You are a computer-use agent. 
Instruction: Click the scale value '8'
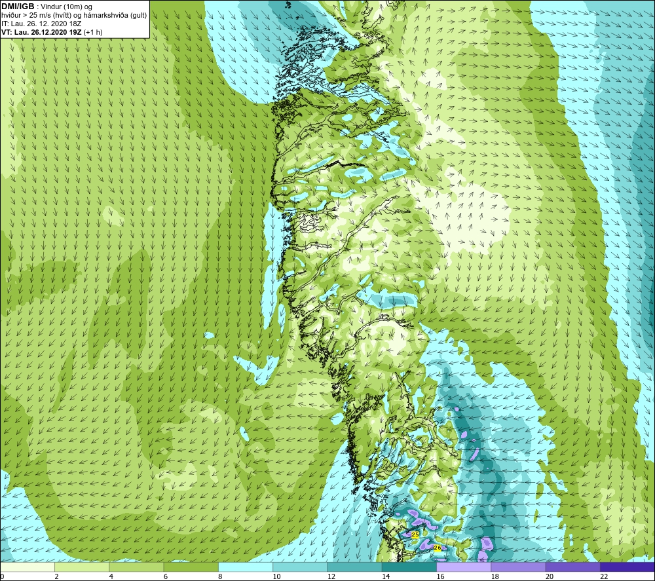(220, 576)
